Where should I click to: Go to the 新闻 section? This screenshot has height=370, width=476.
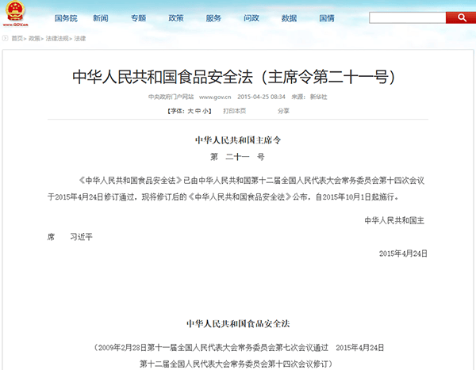[100, 17]
